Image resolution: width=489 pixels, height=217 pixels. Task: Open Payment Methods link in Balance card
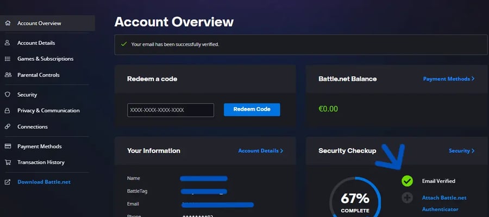click(449, 79)
